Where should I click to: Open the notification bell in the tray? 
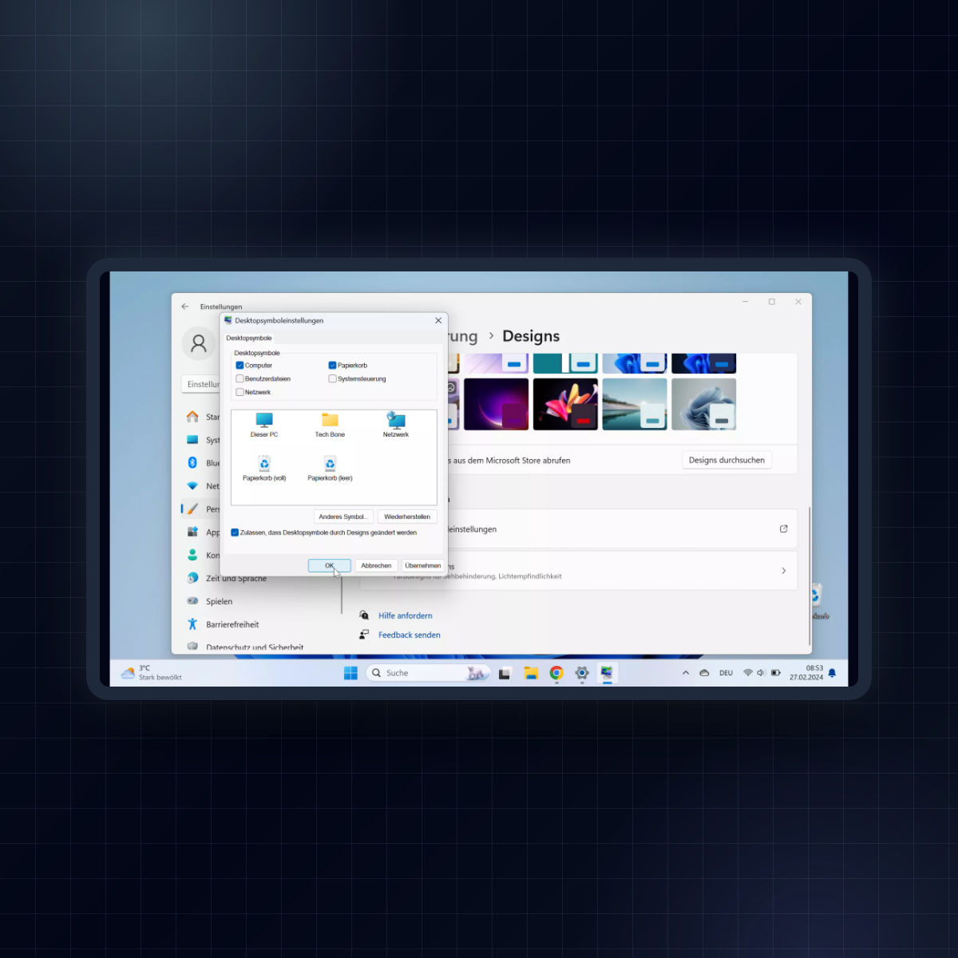coord(832,673)
